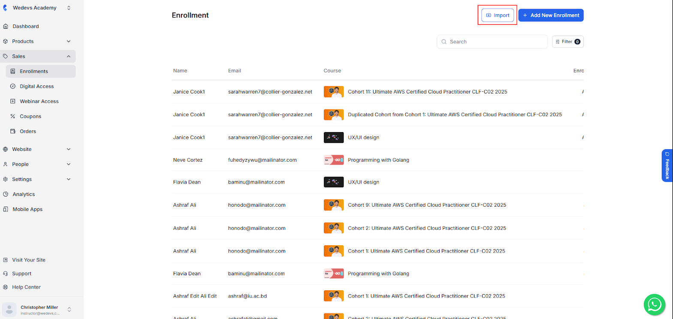673x319 pixels.
Task: Expand the Website menu chevron
Action: click(x=69, y=149)
